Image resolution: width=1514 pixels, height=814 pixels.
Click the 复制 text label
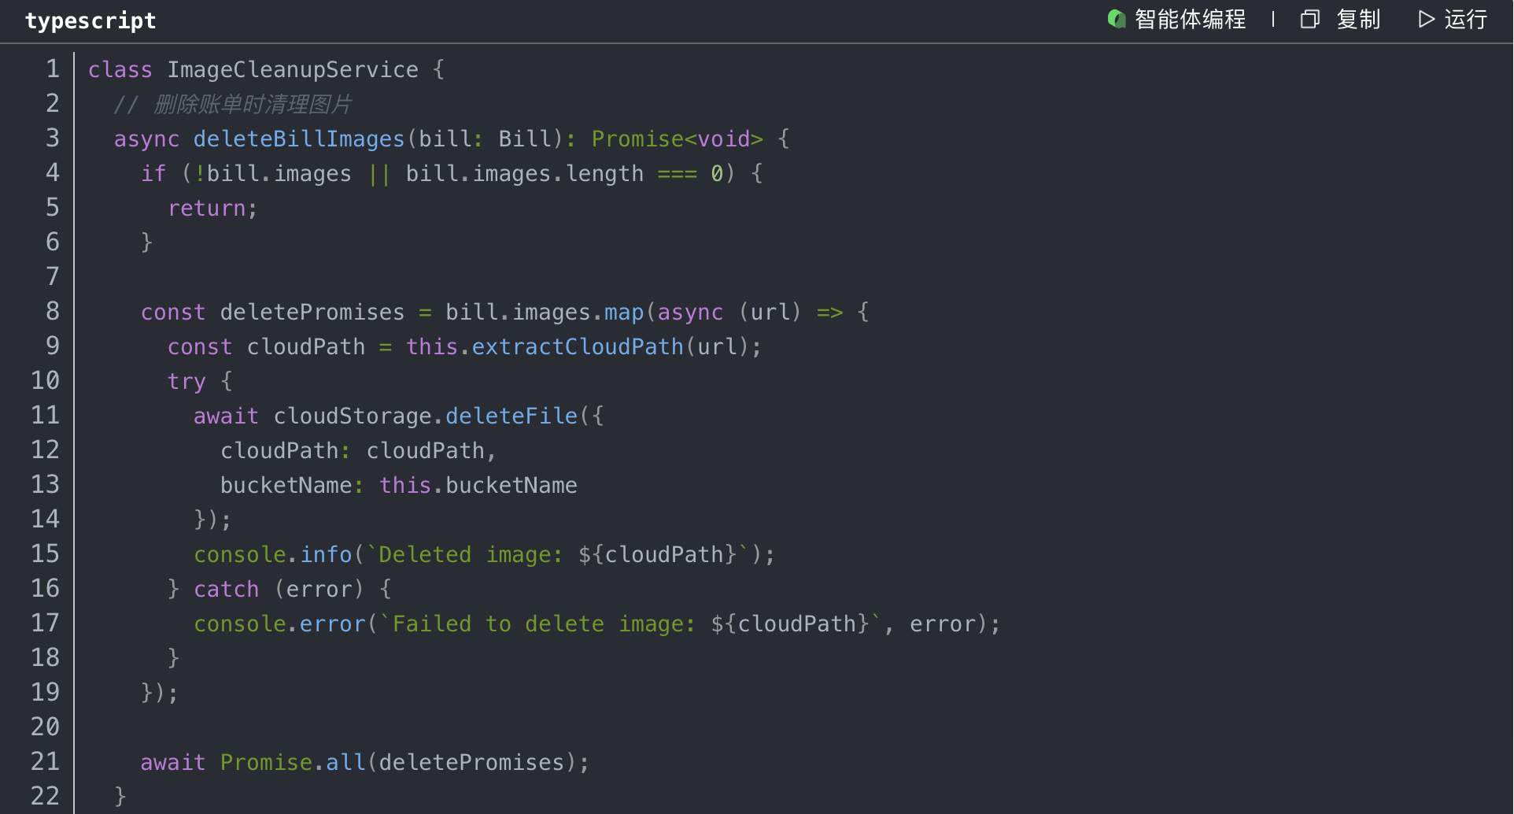pyautogui.click(x=1358, y=19)
